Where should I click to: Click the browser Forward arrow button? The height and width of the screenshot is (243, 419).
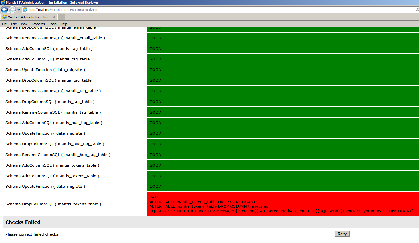tap(12, 10)
